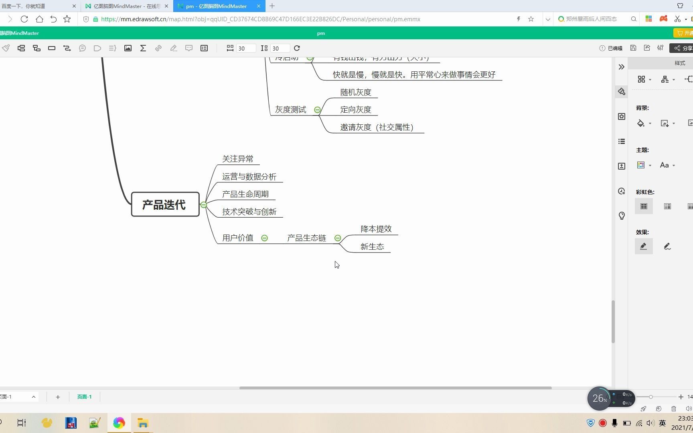Screen dimensions: 693x433
Task: Open the layout grid dropdown in style panel
Action: (644, 79)
